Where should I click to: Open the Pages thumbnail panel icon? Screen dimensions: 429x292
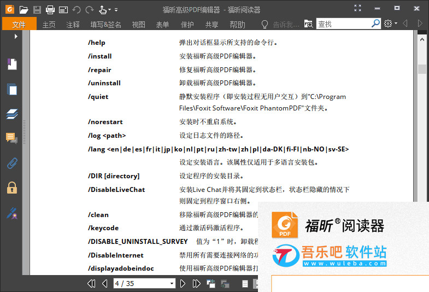[x=12, y=90]
